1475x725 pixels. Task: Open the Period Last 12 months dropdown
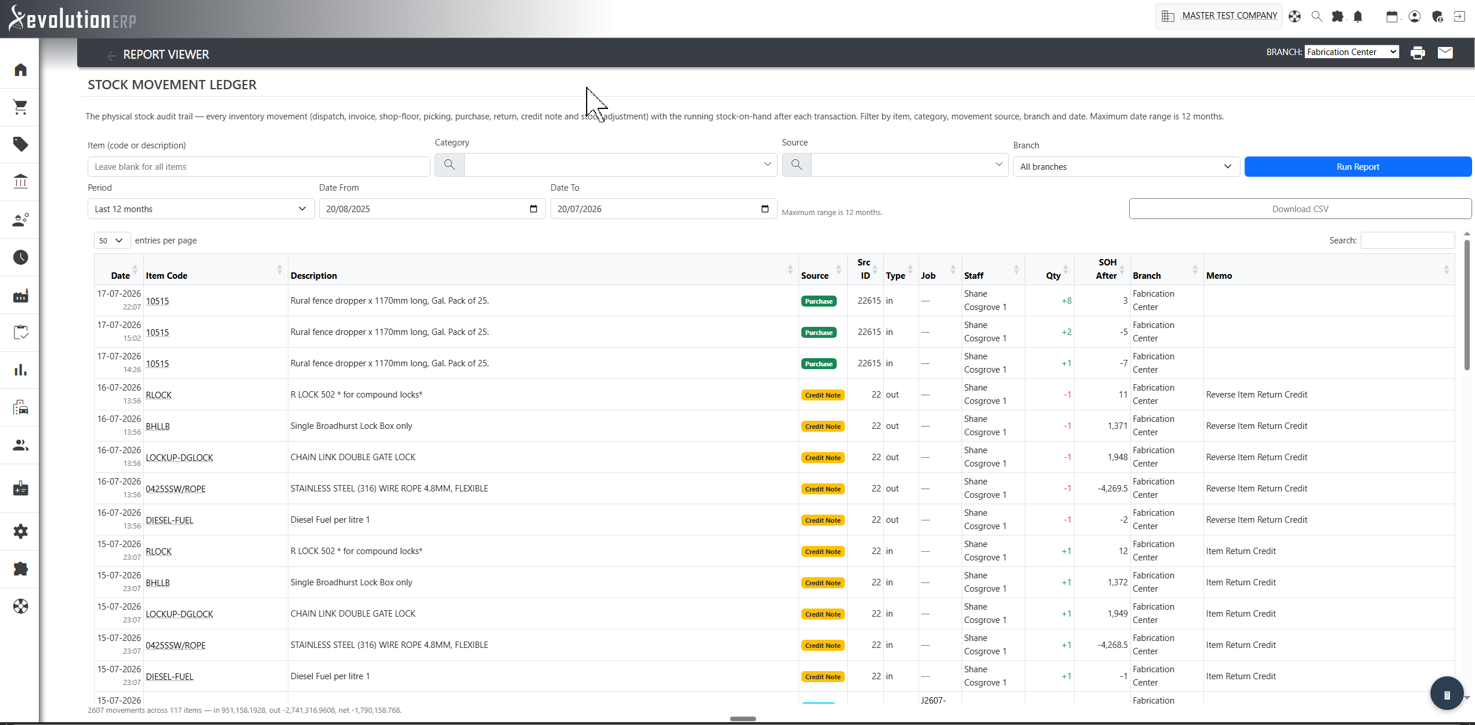[x=201, y=209]
